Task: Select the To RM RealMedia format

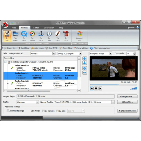Action: tap(49, 36)
